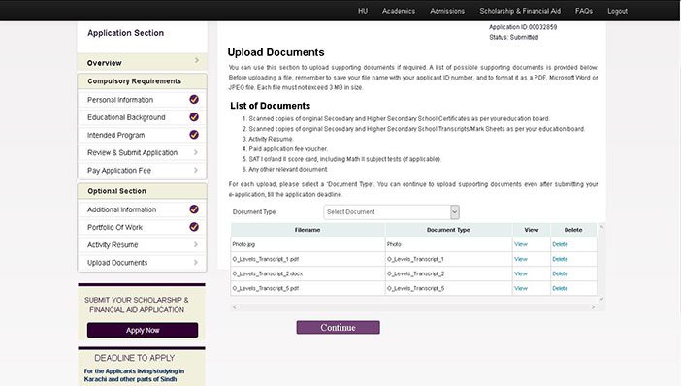
Task: Click the Application ID text
Action: click(523, 27)
